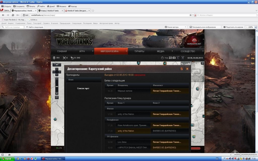Pan the map up using arrow pad
Viewport: 258px width, 161px height.
click(57, 69)
